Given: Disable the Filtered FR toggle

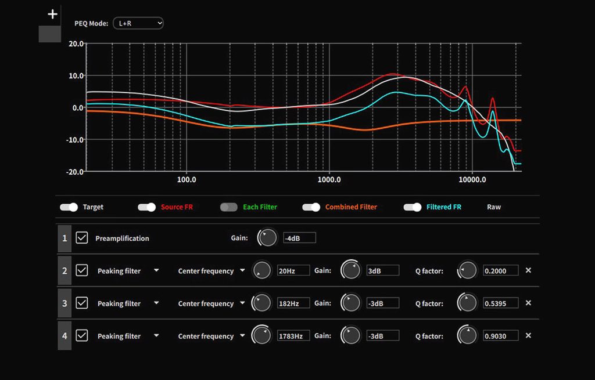Looking at the screenshot, I should pos(413,207).
